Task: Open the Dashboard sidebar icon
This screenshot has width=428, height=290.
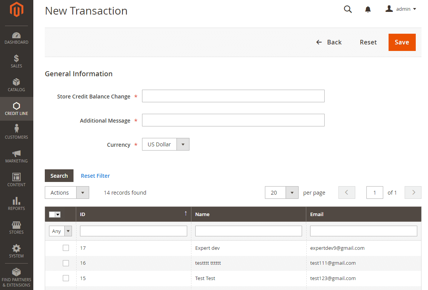Action: click(x=16, y=36)
